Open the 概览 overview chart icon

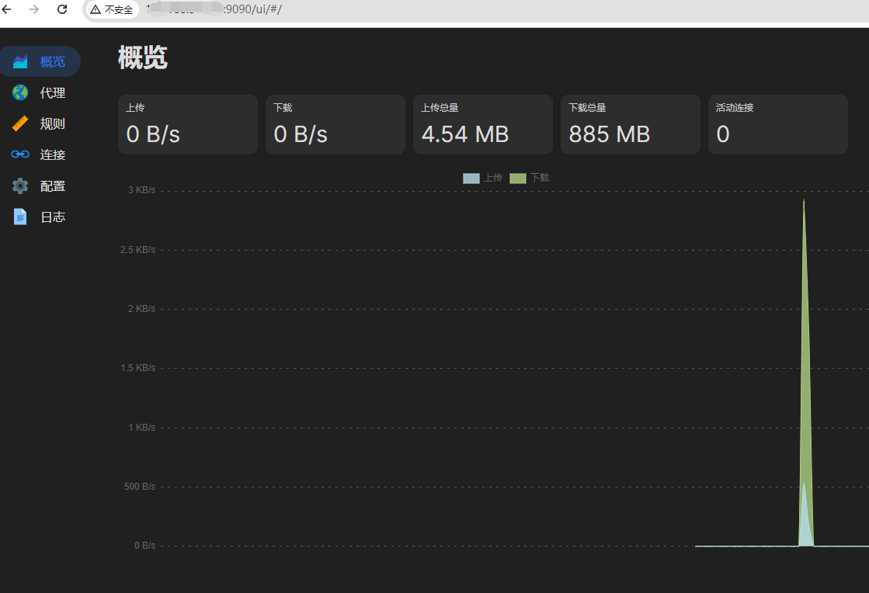coord(20,61)
